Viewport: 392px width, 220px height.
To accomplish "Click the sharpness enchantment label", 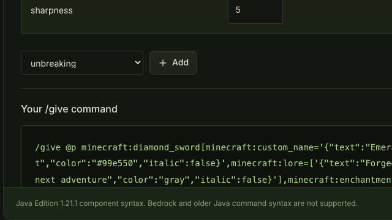I will (51, 11).
